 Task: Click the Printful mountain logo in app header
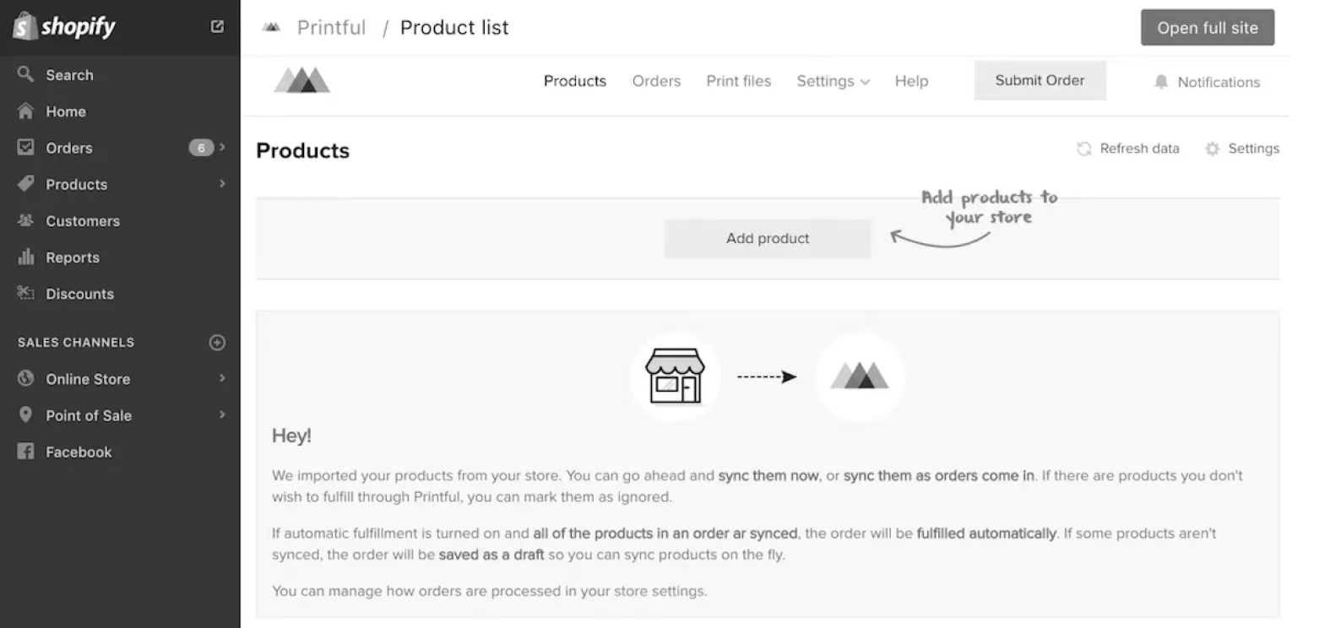click(x=301, y=80)
